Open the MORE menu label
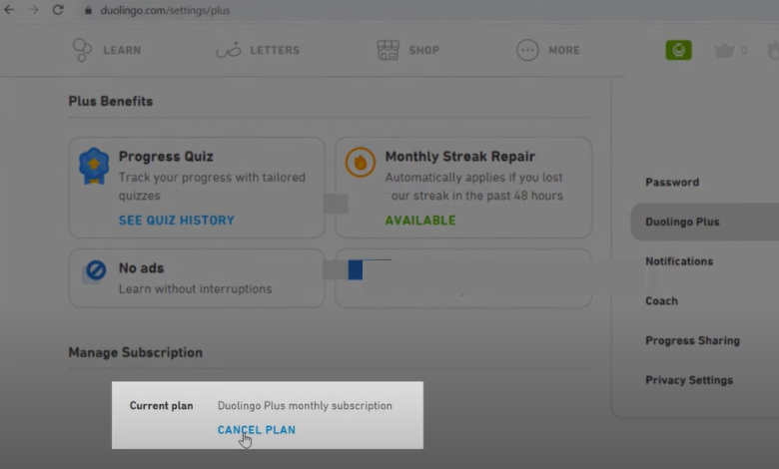 pyautogui.click(x=564, y=50)
